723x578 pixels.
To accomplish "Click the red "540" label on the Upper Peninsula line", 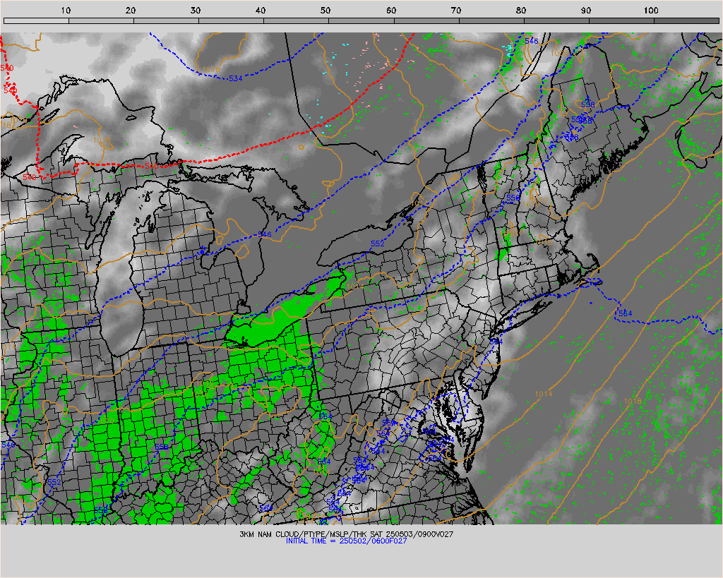I will tap(152, 166).
